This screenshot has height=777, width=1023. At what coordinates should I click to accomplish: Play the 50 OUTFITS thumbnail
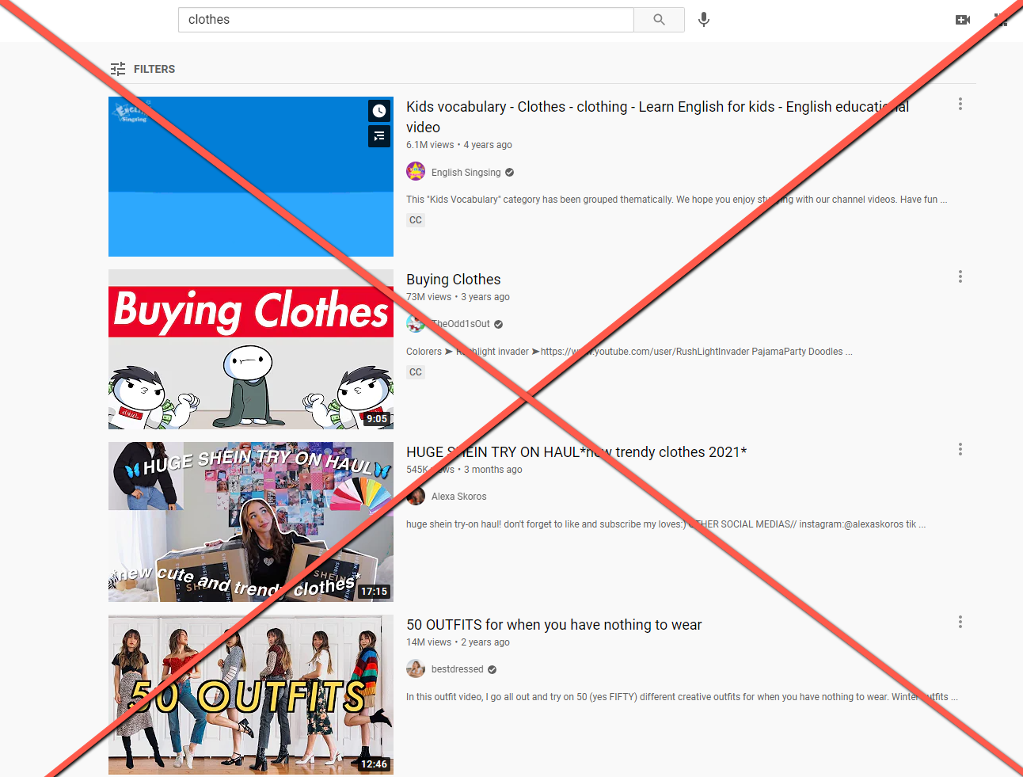pos(251,695)
